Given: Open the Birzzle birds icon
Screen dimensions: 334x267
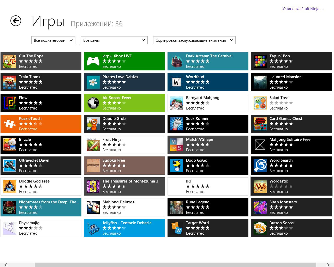Looking at the screenshot, I should pos(10,145).
